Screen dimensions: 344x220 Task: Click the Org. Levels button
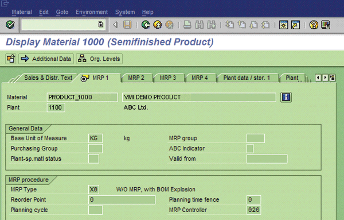pos(99,59)
